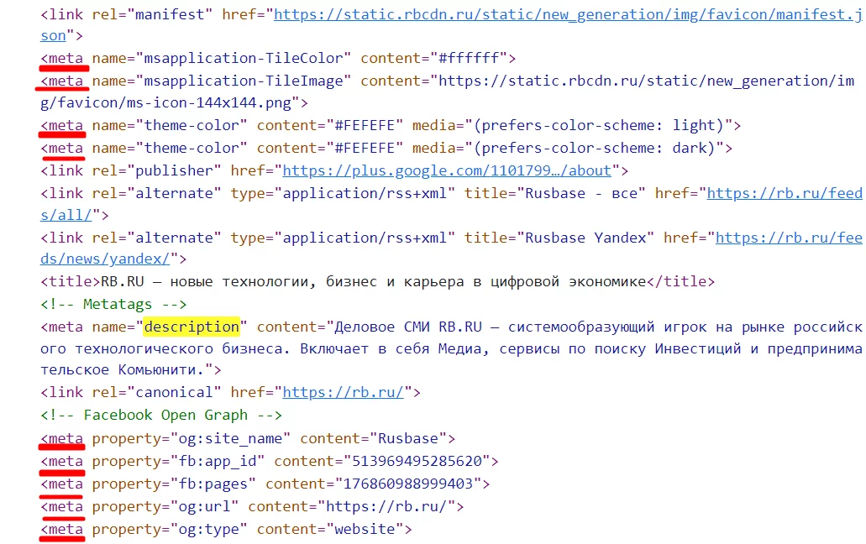This screenshot has height=544, width=866.
Task: Click the Facebook Open Graph comment
Action: pyautogui.click(x=160, y=416)
